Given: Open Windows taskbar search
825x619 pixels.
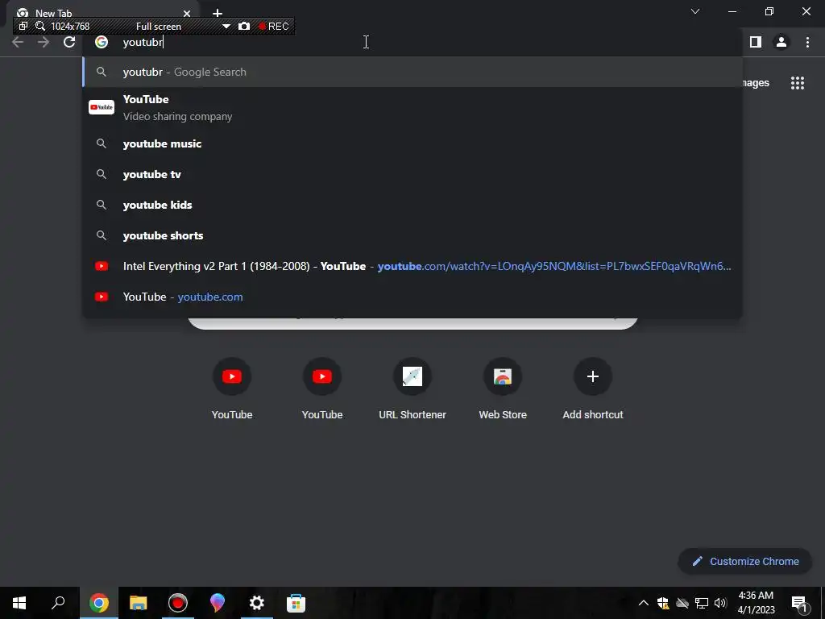Looking at the screenshot, I should pos(58,603).
